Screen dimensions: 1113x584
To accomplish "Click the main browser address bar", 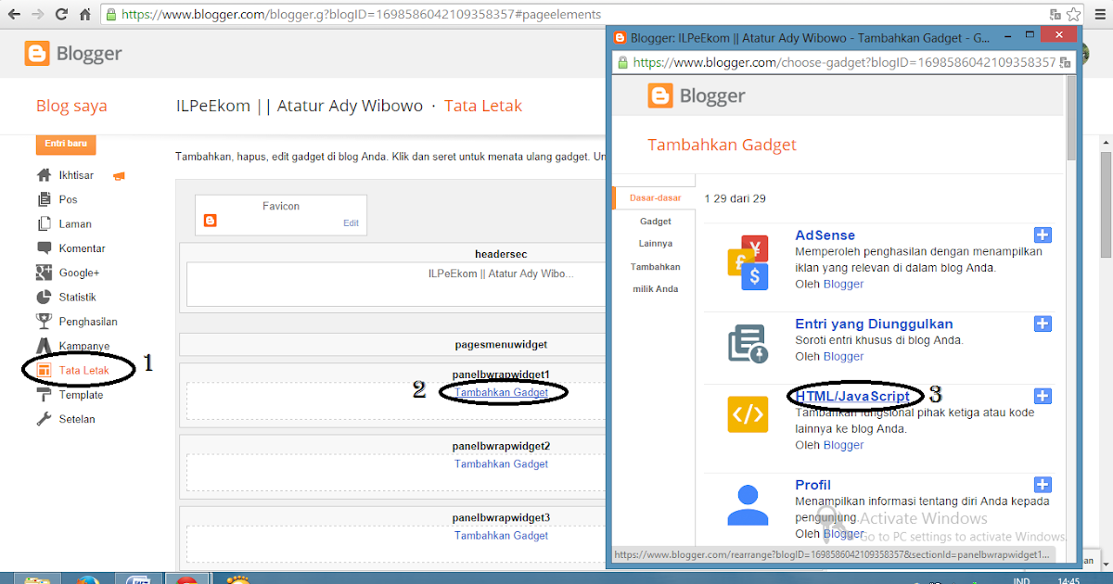I will [575, 14].
